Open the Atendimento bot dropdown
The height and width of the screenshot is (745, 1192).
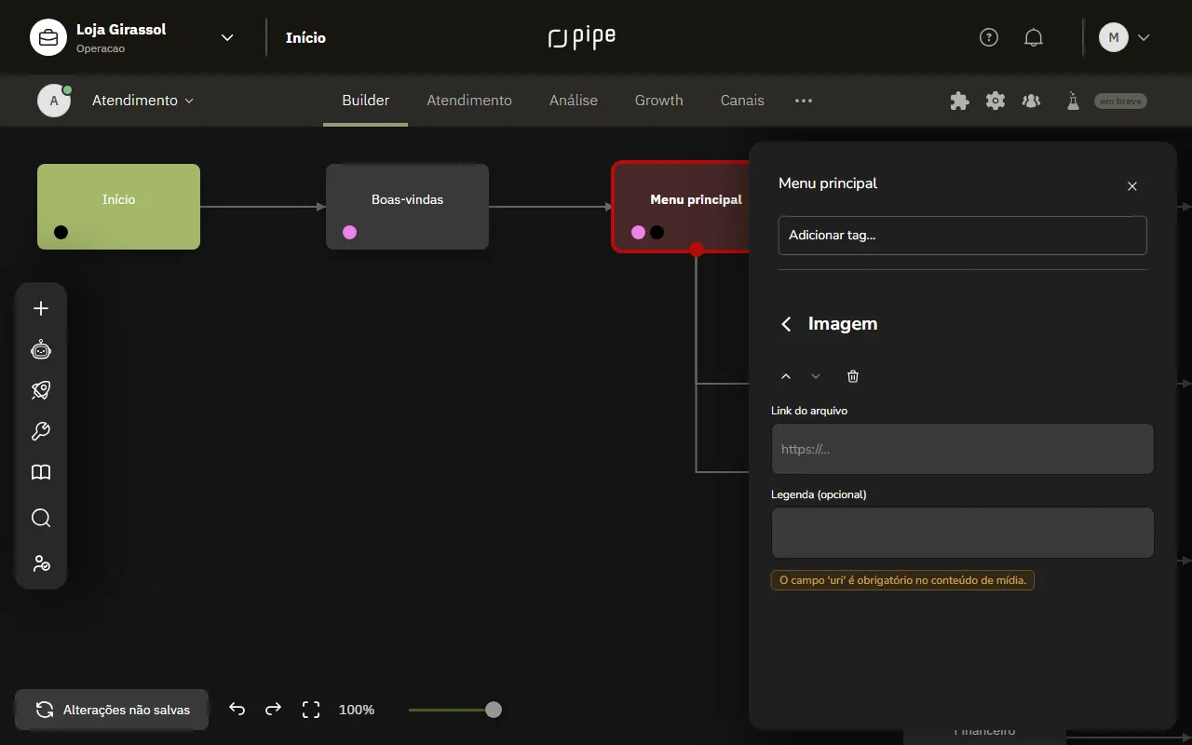(142, 101)
